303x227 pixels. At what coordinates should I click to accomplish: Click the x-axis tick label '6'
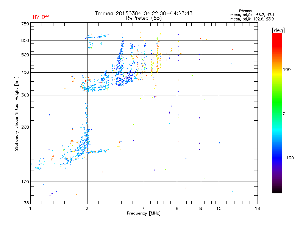(177, 208)
